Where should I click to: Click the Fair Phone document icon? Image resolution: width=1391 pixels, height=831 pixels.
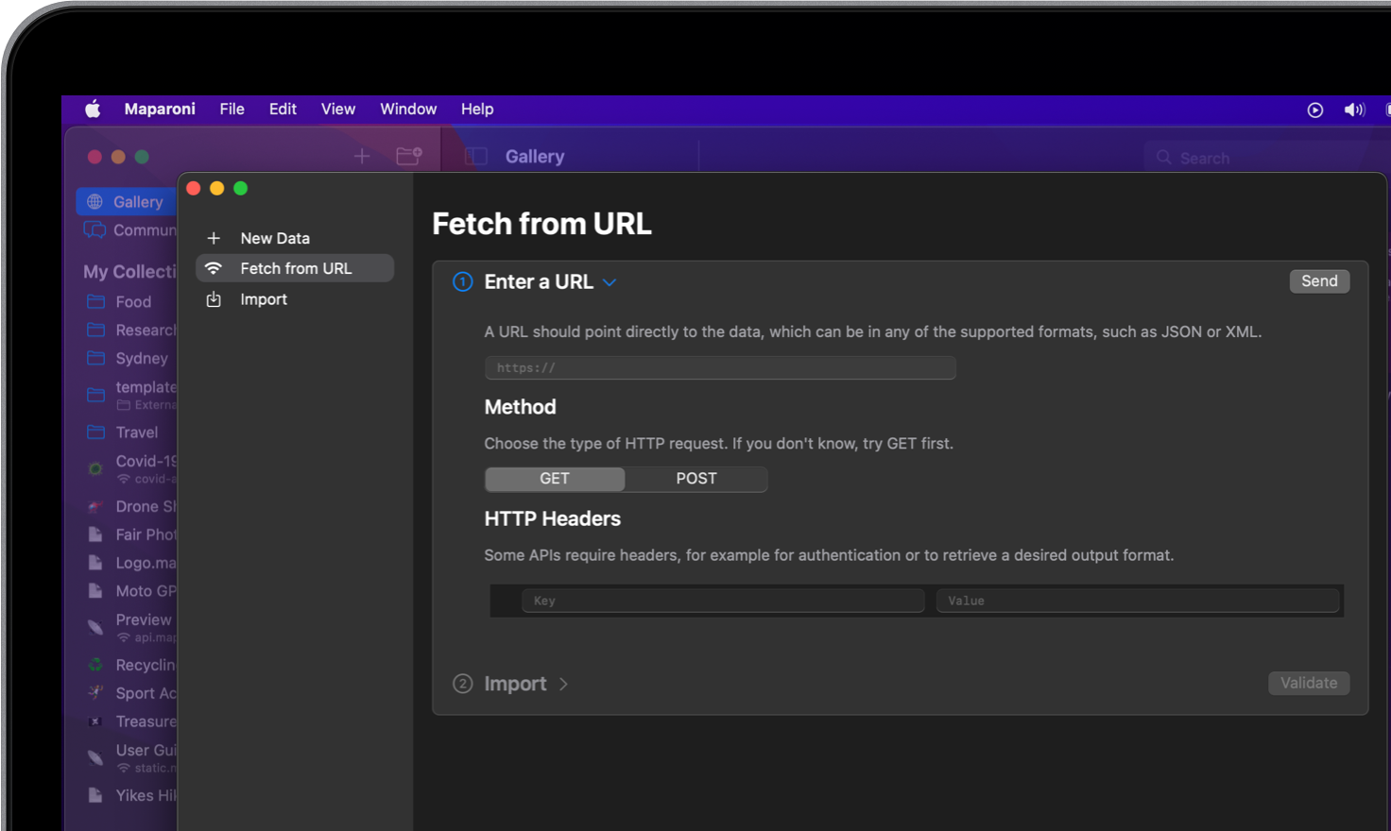pos(95,534)
